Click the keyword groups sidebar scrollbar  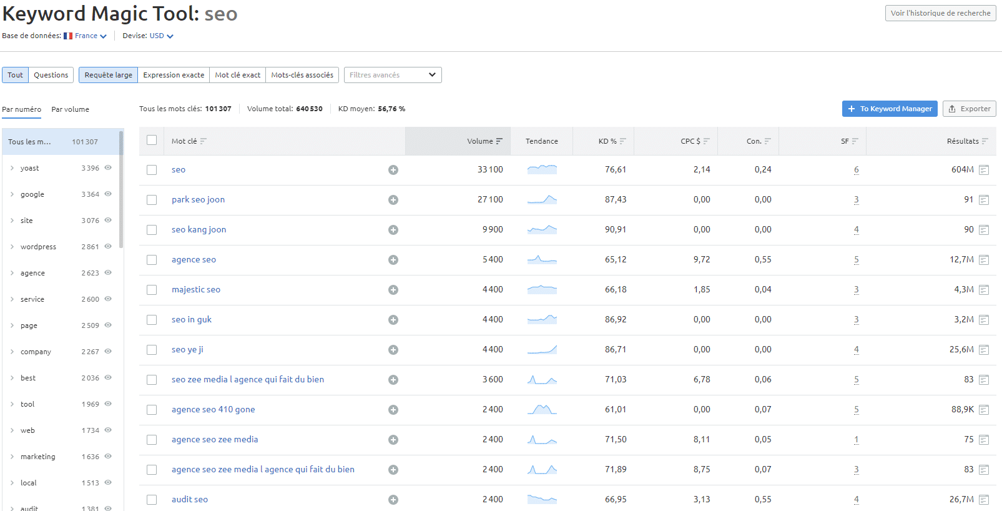[121, 190]
